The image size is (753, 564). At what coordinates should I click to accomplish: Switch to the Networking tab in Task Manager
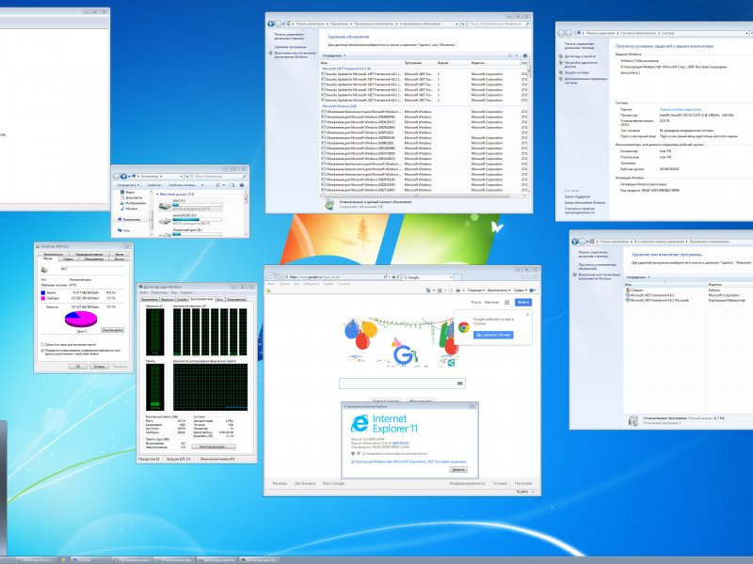219,299
